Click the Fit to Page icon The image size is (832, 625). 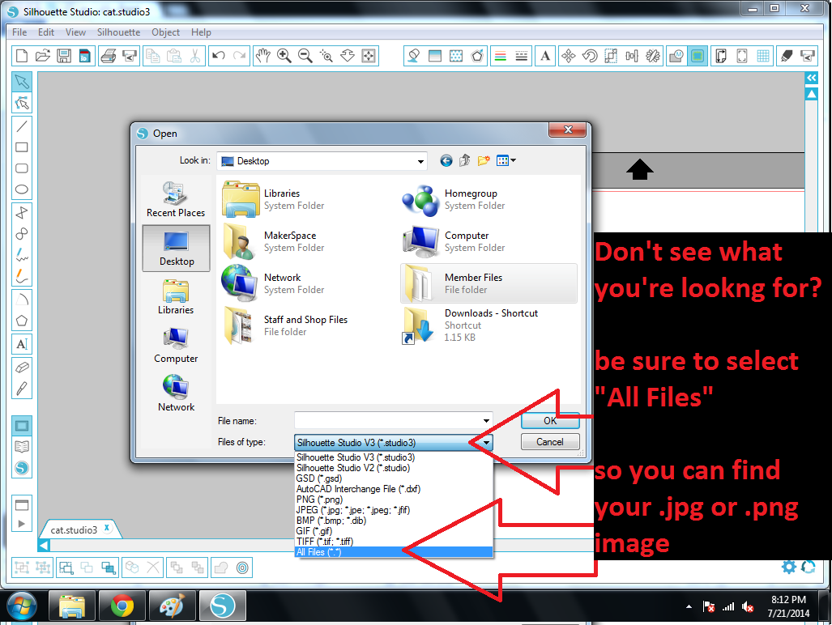[x=369, y=56]
